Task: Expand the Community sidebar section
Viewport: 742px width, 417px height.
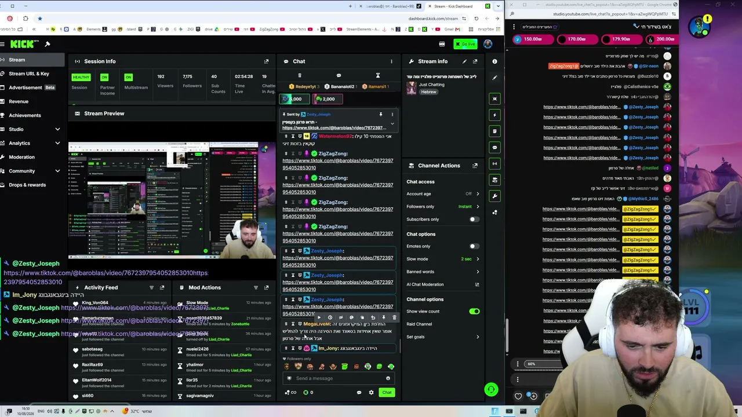Action: (x=57, y=171)
